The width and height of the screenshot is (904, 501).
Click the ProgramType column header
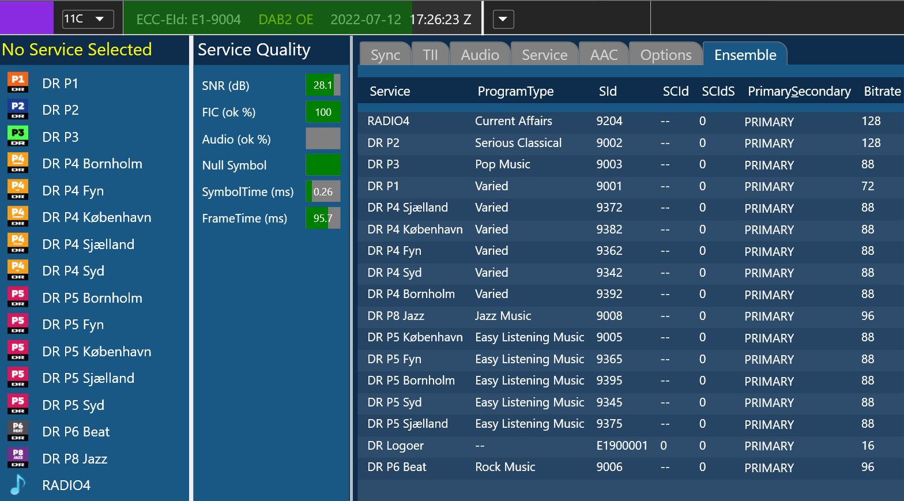(x=515, y=91)
